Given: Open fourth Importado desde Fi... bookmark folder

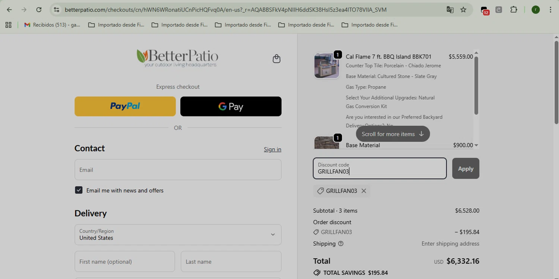Looking at the screenshot, I should pos(306,25).
